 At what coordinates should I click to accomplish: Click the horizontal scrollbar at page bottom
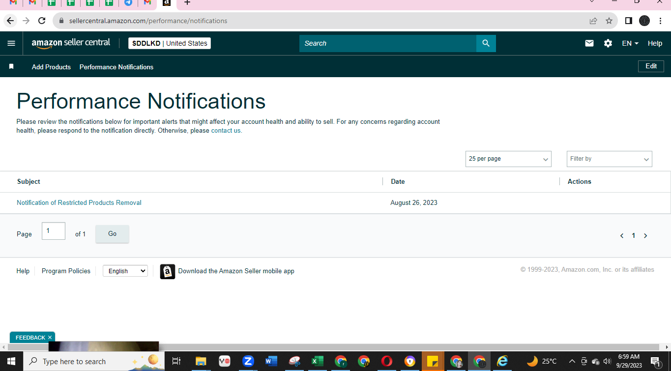click(x=333, y=347)
